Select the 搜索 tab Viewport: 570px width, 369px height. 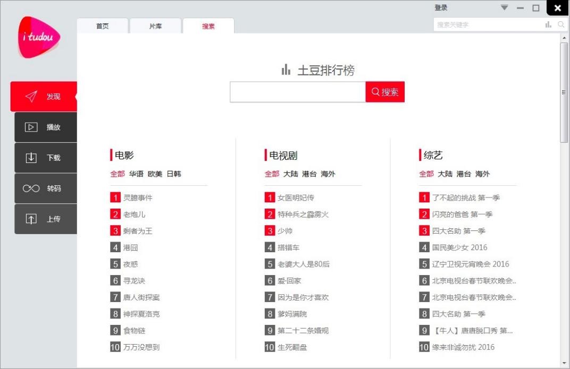(208, 26)
